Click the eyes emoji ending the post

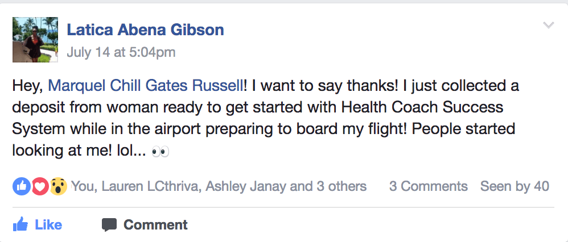pos(160,152)
